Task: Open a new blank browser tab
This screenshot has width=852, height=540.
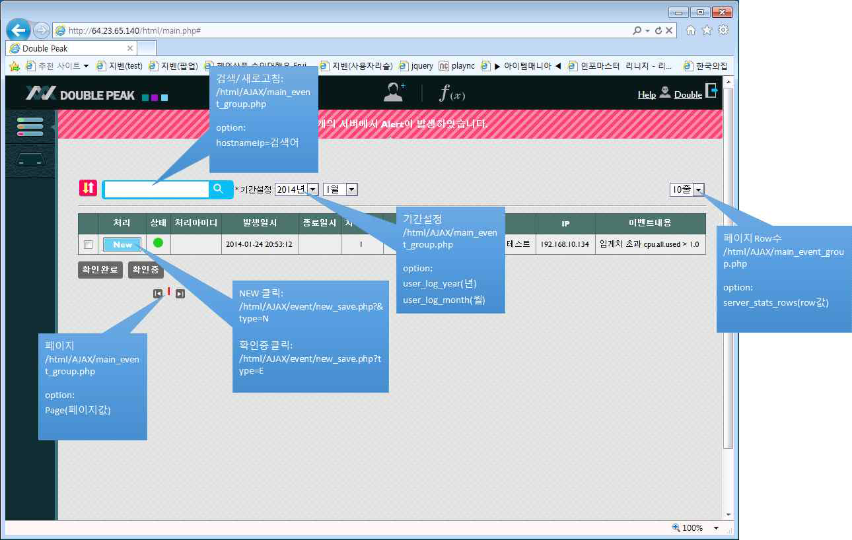Action: click(x=147, y=48)
